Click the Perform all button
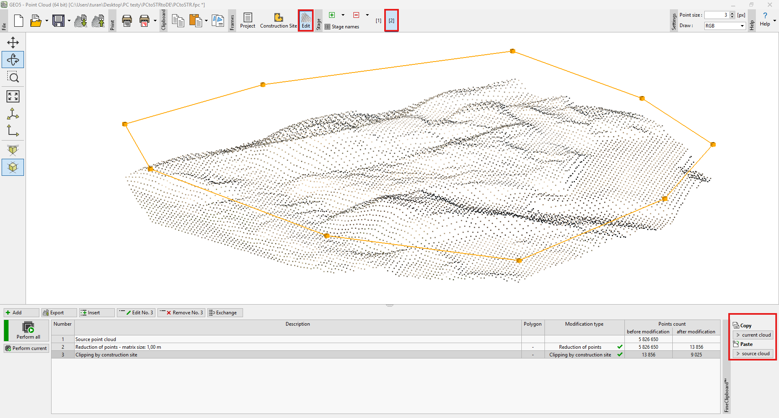 (28, 331)
